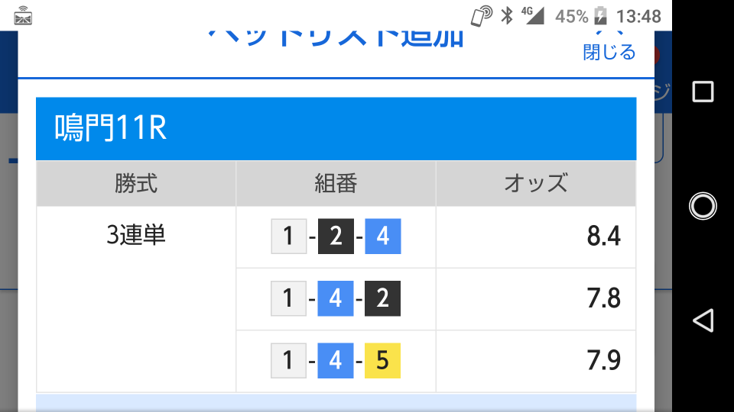Tap the 7.9 odds value

coord(603,361)
